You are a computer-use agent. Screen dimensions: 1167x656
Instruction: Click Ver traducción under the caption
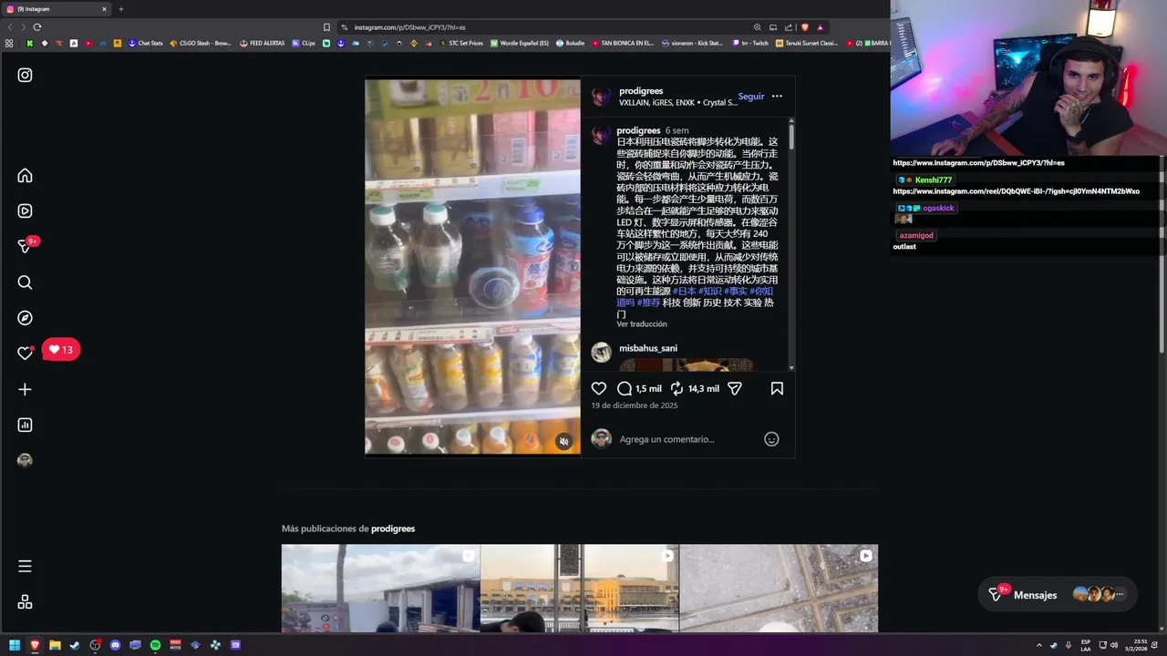[642, 324]
